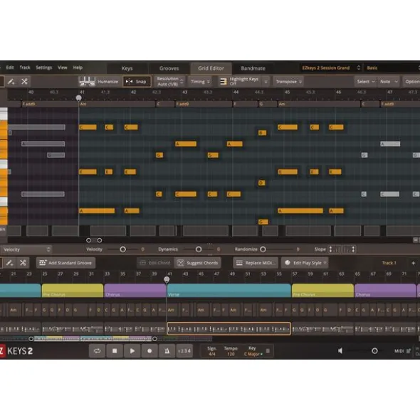The width and height of the screenshot is (420, 420).
Task: Adjust the Dynamics slider knob
Action: 199,249
